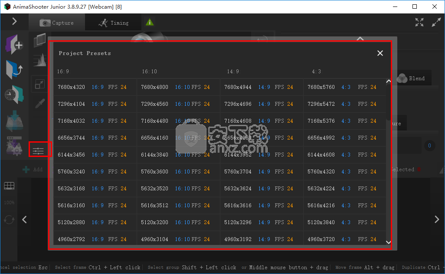Viewport: 445px width, 274px height.
Task: Select preset 5120x3200 16:10
Action: pyautogui.click(x=178, y=222)
